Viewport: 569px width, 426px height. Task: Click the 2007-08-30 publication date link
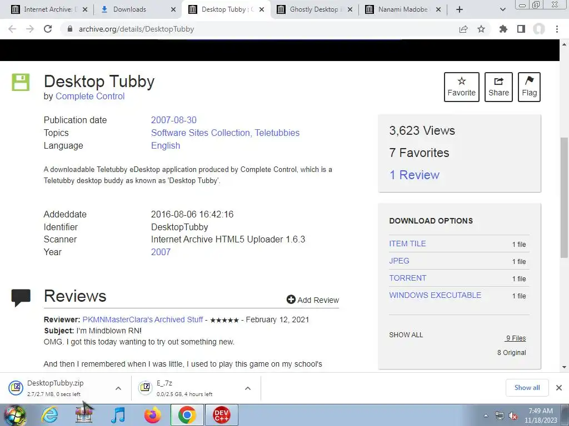(174, 120)
